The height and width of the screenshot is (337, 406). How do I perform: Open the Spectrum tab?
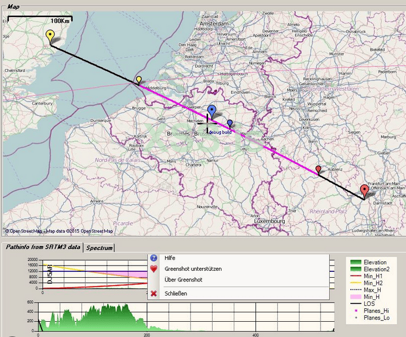coord(100,248)
